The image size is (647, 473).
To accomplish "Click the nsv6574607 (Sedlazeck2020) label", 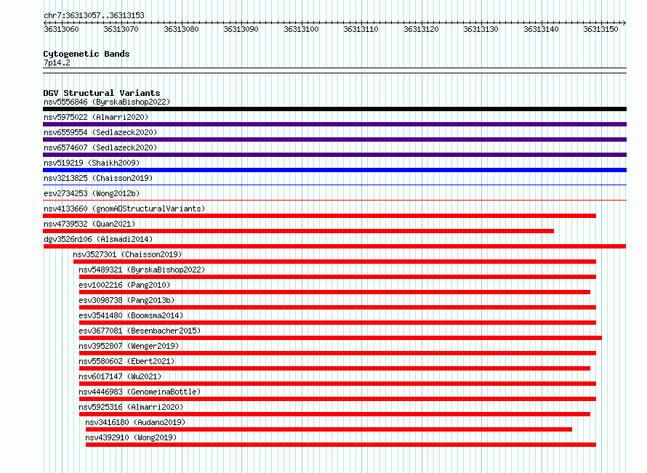I will tap(100, 147).
